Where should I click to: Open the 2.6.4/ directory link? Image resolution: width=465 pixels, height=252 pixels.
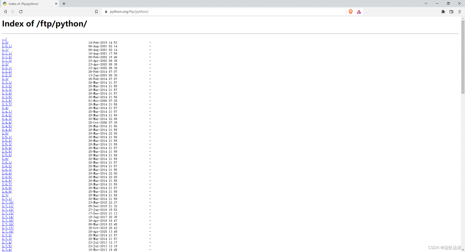7,173
